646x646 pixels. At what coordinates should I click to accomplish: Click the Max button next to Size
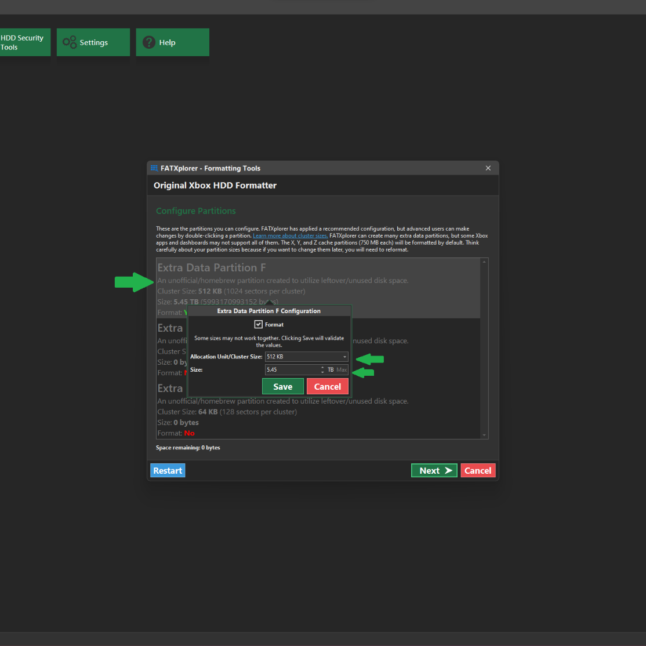coord(342,369)
